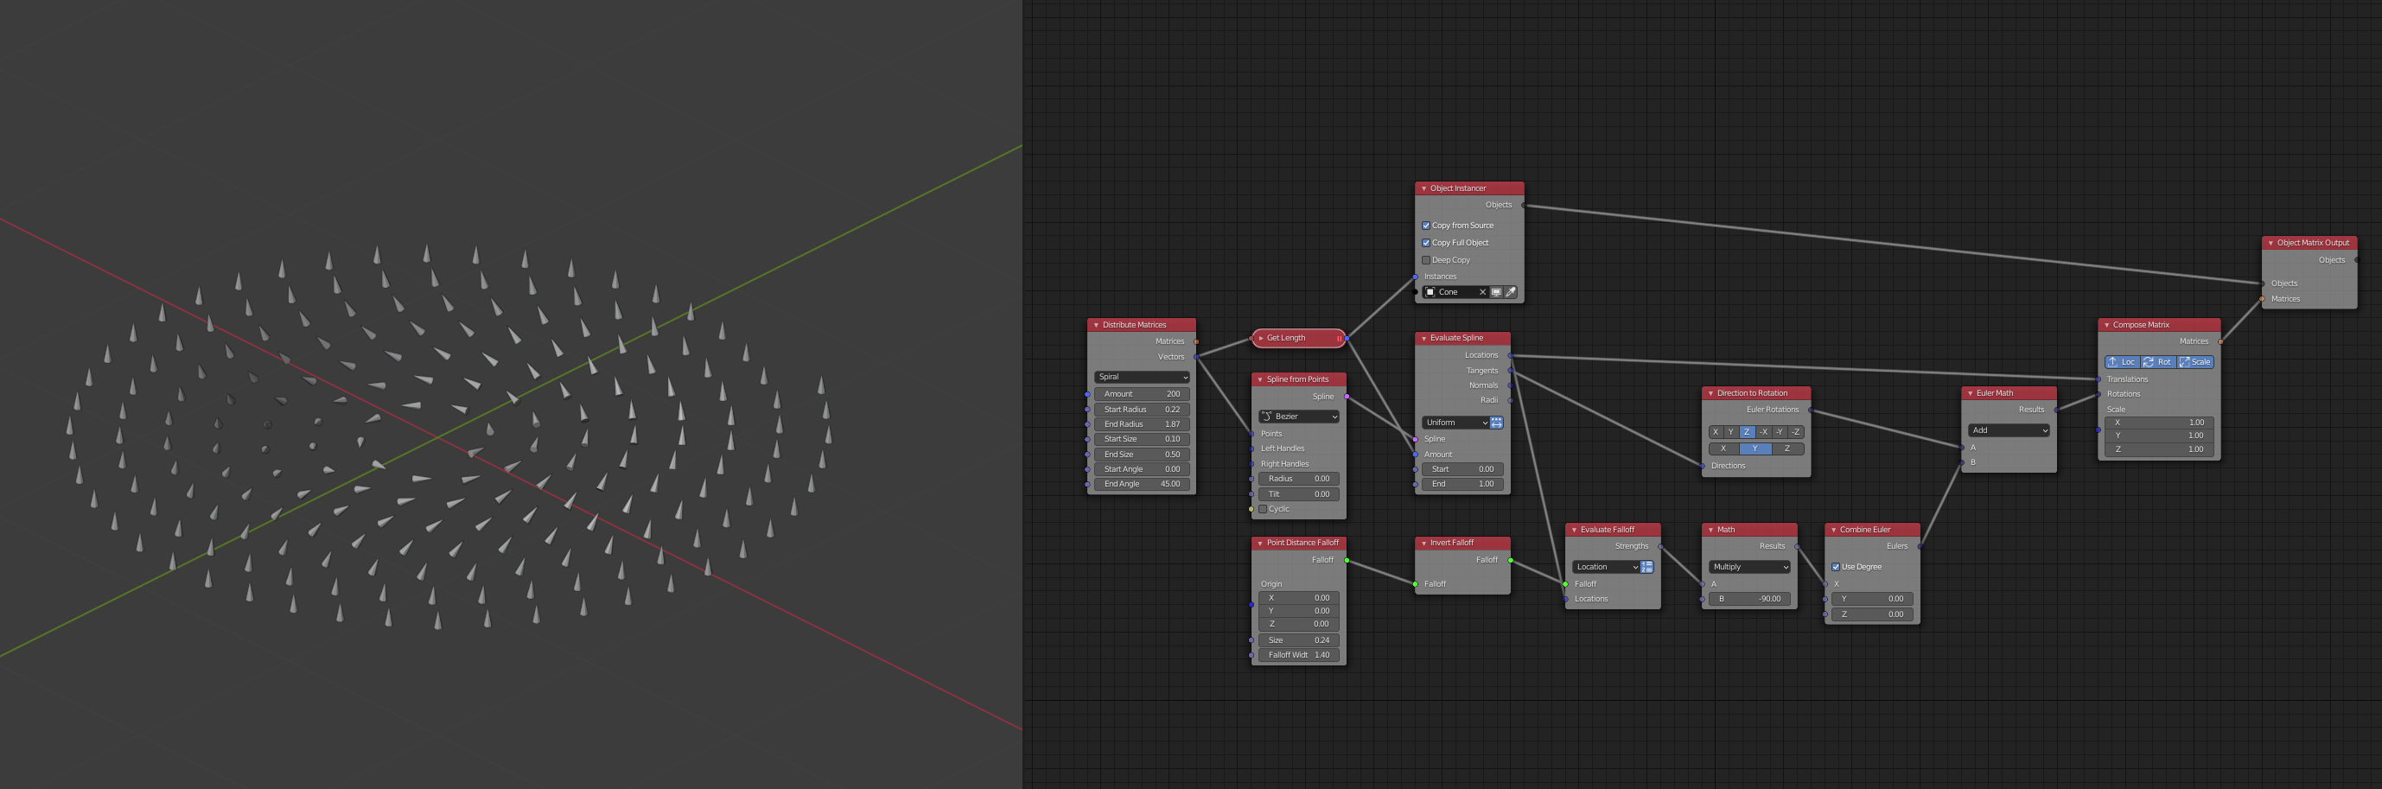Click Combine Euler Y value field
Screen dimensions: 2382x789
pos(1871,600)
